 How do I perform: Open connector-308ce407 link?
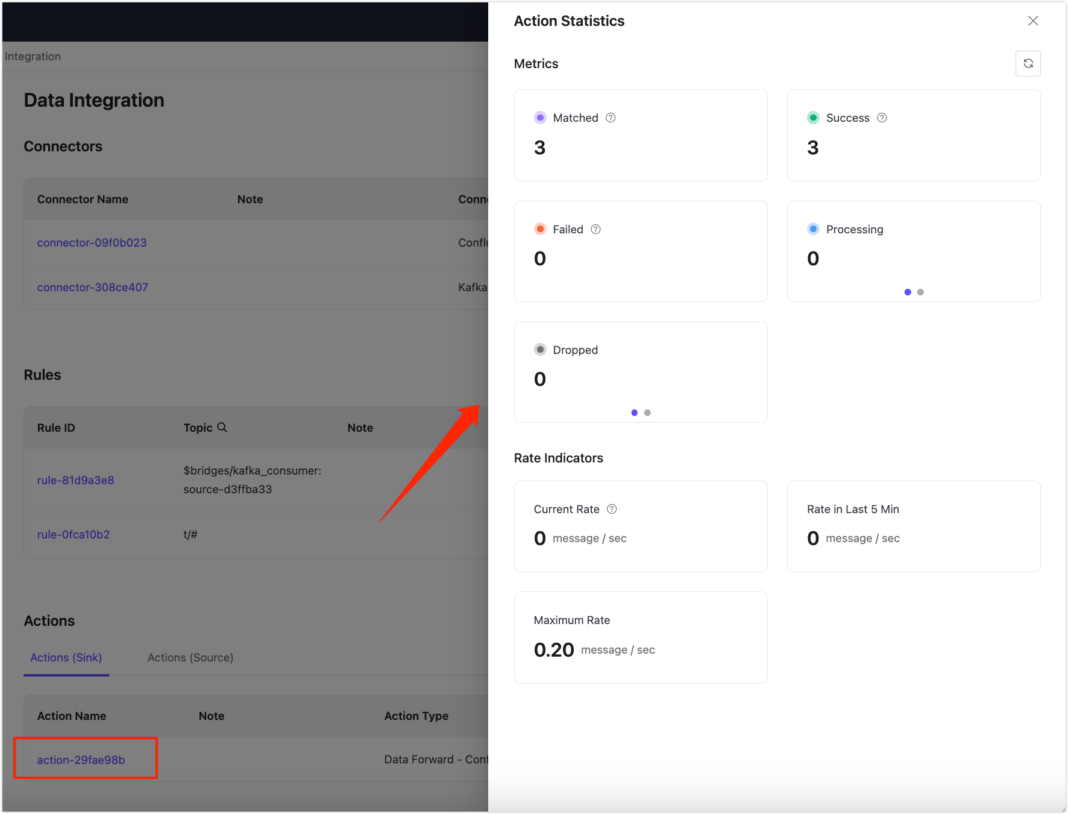(92, 287)
